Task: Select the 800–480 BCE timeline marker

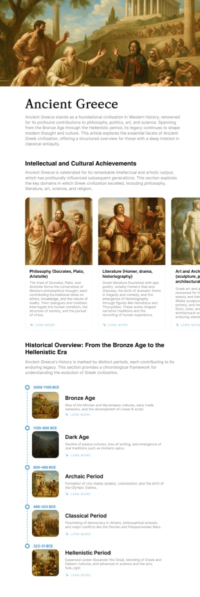Action: 27,467
